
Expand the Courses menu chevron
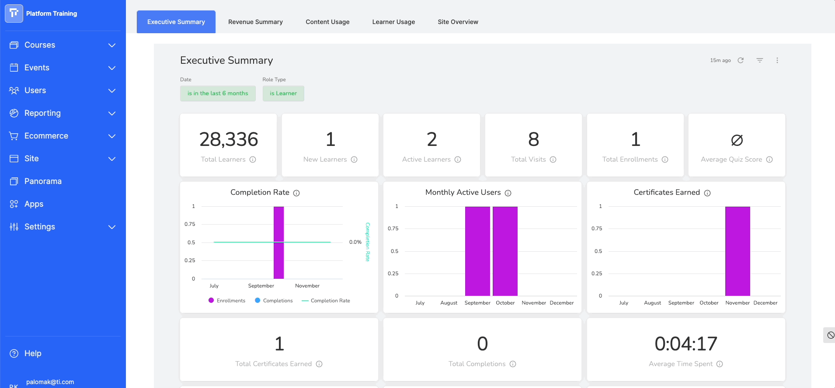coord(112,45)
